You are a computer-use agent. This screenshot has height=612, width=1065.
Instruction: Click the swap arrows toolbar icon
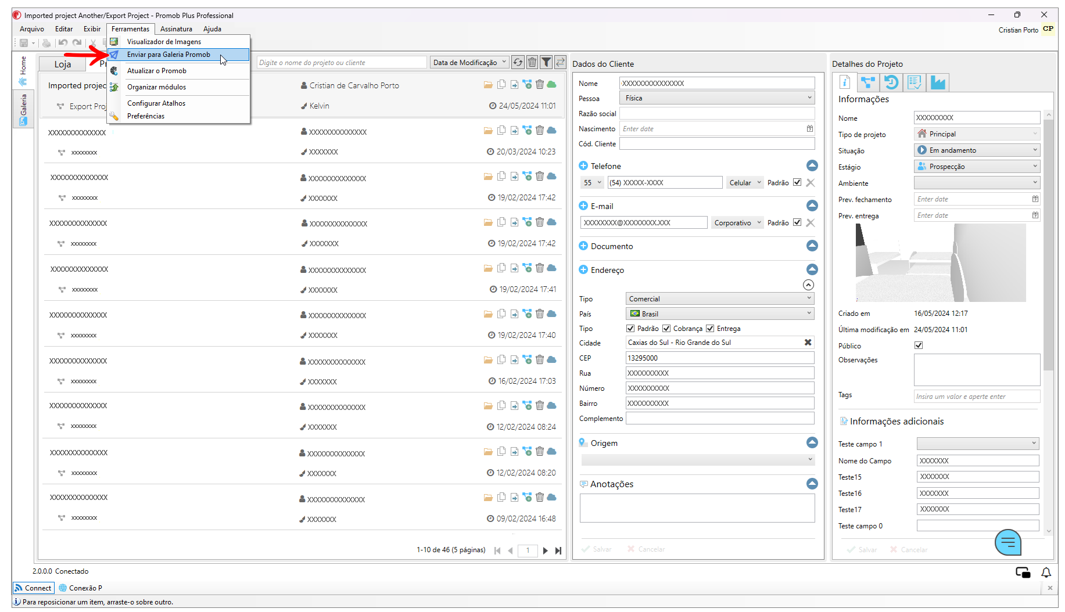click(x=560, y=62)
